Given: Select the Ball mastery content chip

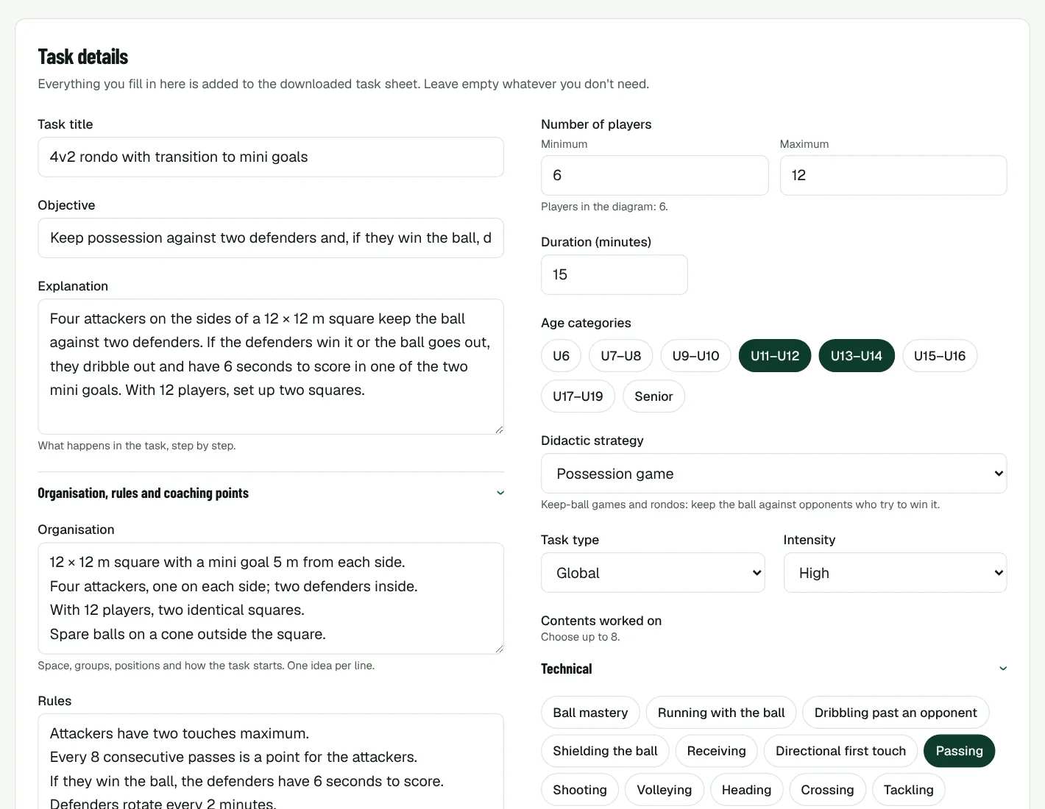Looking at the screenshot, I should pyautogui.click(x=590, y=713).
